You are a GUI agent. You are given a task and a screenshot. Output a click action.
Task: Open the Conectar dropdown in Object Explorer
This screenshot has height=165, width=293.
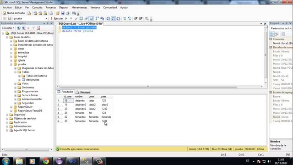click(x=8, y=28)
